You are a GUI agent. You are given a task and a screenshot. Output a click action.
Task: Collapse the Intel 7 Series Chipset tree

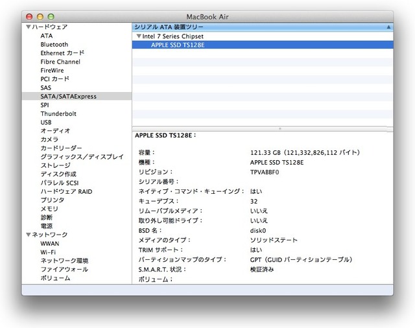tap(139, 36)
